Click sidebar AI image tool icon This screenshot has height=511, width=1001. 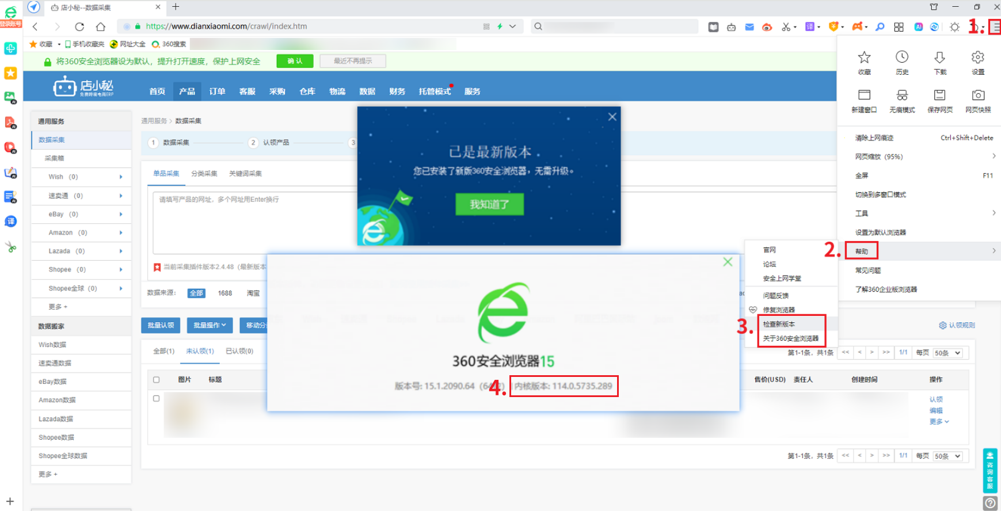pos(10,98)
